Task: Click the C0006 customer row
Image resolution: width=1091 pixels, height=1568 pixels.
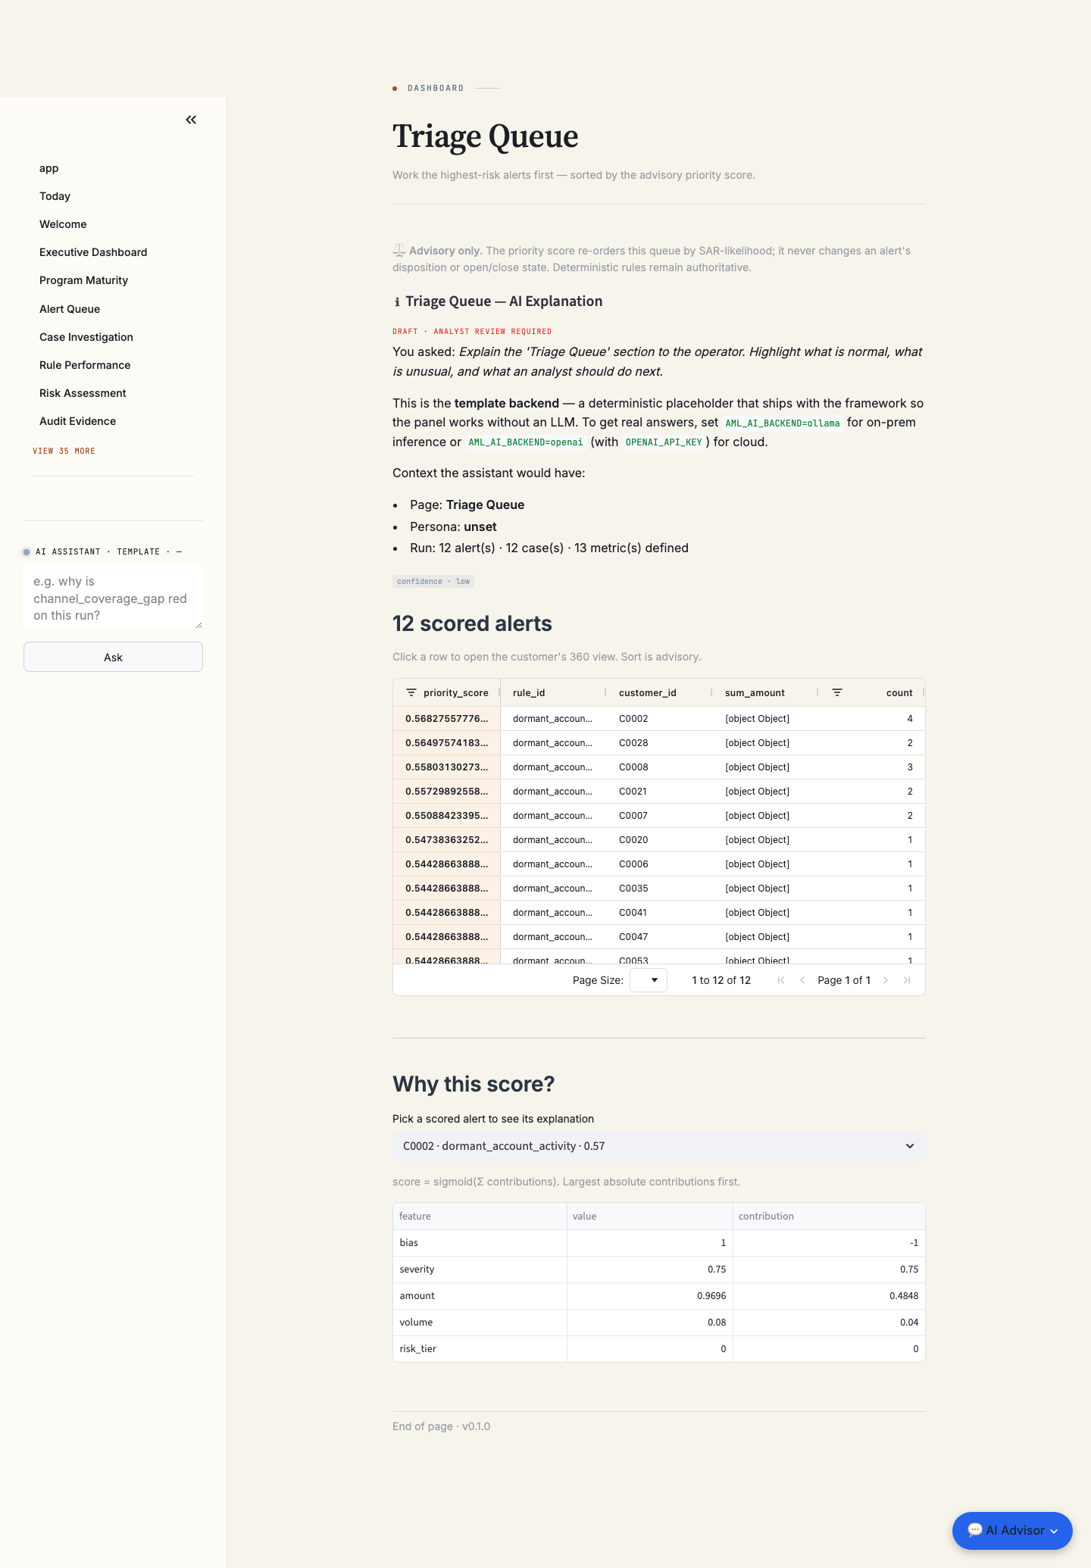Action: click(x=659, y=864)
